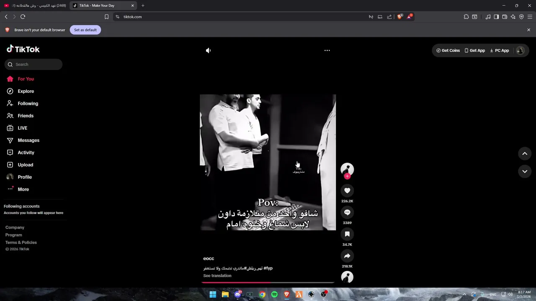Open the account avatar menu at top right
The width and height of the screenshot is (536, 301).
(521, 51)
